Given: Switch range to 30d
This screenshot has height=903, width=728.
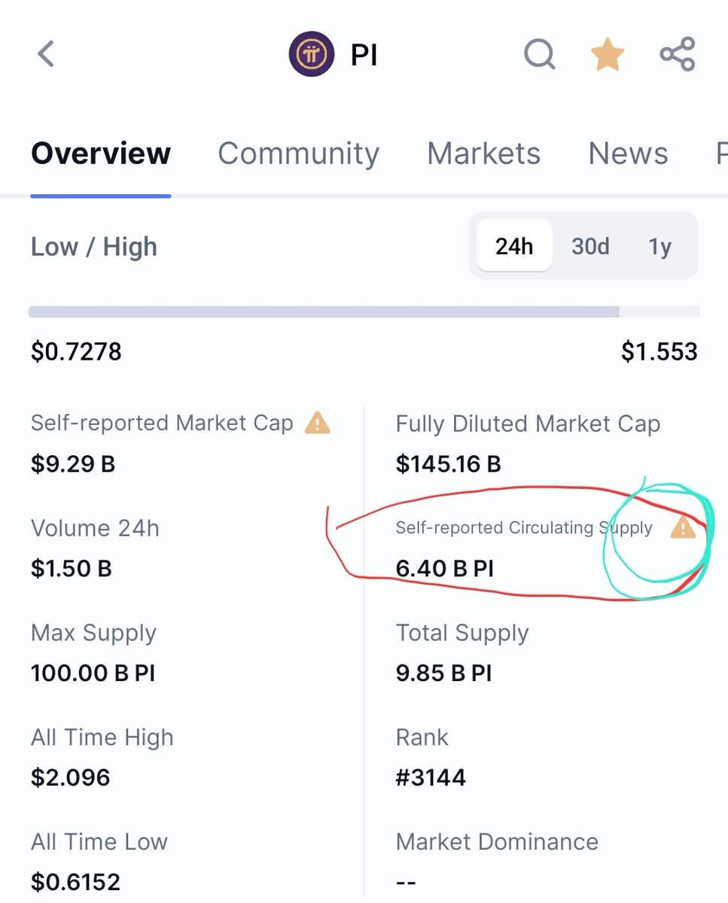Looking at the screenshot, I should tap(590, 246).
